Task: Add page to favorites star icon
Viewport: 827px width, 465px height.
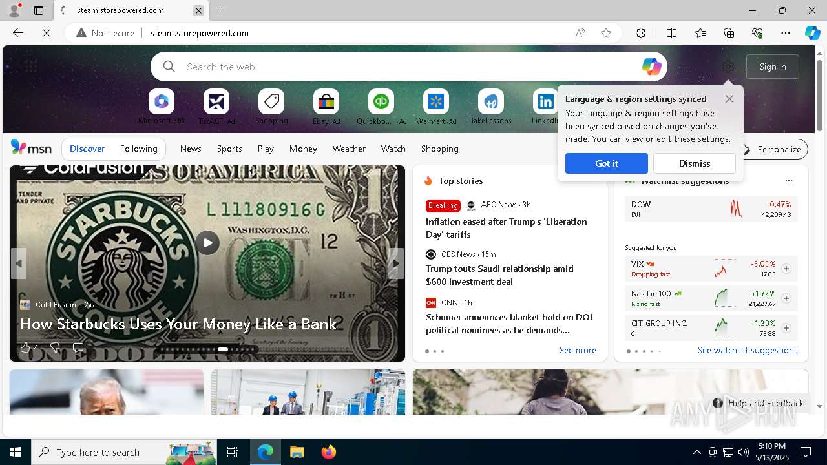Action: [606, 33]
